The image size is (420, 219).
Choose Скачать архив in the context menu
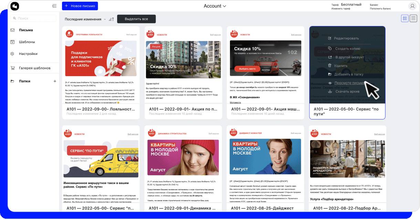coord(347,91)
